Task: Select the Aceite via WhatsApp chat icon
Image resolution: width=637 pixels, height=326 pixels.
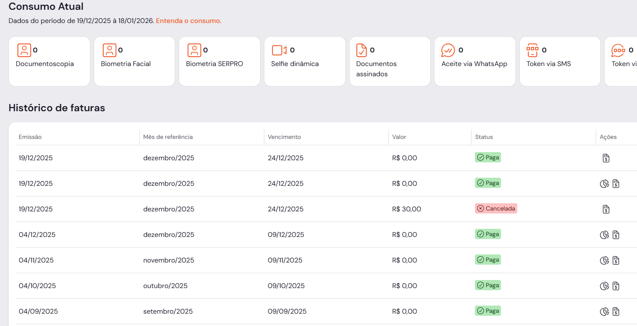Action: (448, 50)
